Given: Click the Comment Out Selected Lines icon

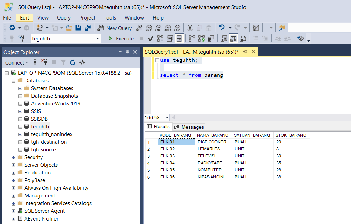Looking at the screenshot, I should 256,38.
